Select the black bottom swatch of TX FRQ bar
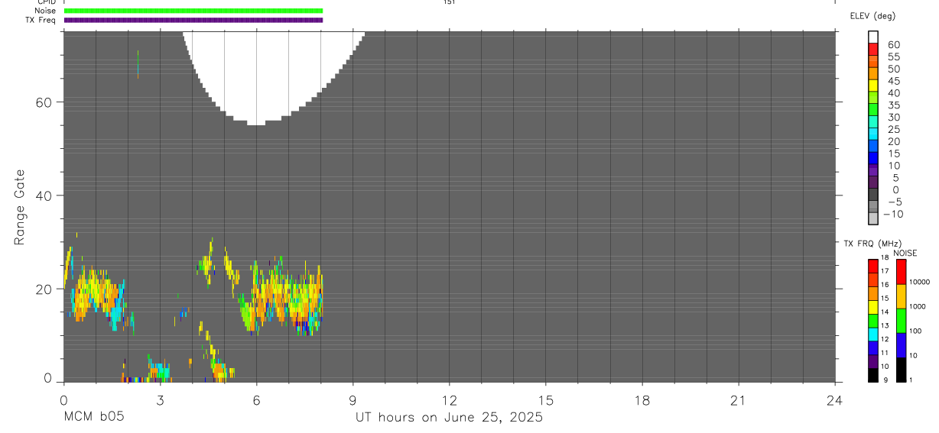The width and height of the screenshot is (939, 433). [872, 375]
